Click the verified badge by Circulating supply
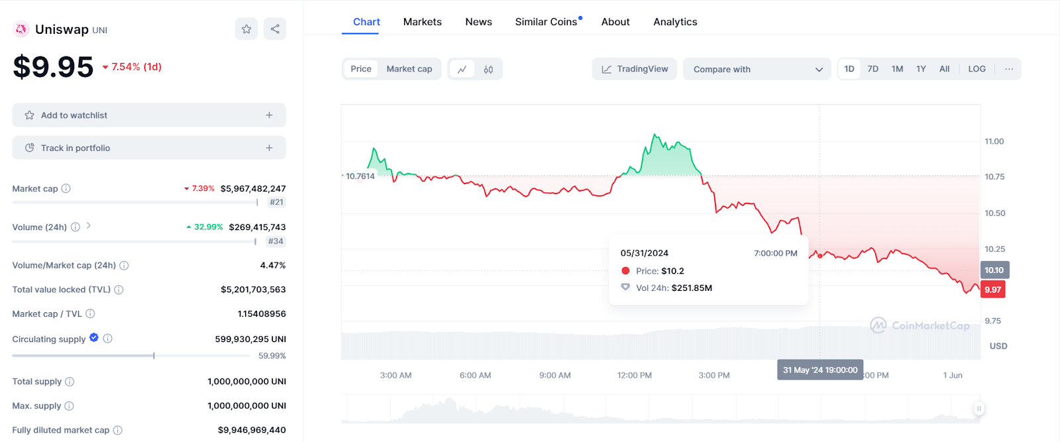This screenshot has height=442, width=1060. coord(94,338)
